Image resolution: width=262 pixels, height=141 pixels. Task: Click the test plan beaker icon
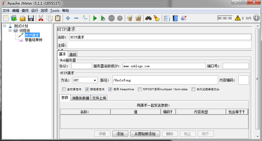tap(10, 26)
